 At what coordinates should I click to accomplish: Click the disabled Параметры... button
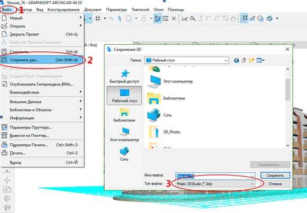coord(270,164)
